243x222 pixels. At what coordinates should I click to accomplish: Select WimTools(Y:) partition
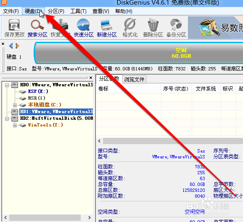click(x=45, y=125)
